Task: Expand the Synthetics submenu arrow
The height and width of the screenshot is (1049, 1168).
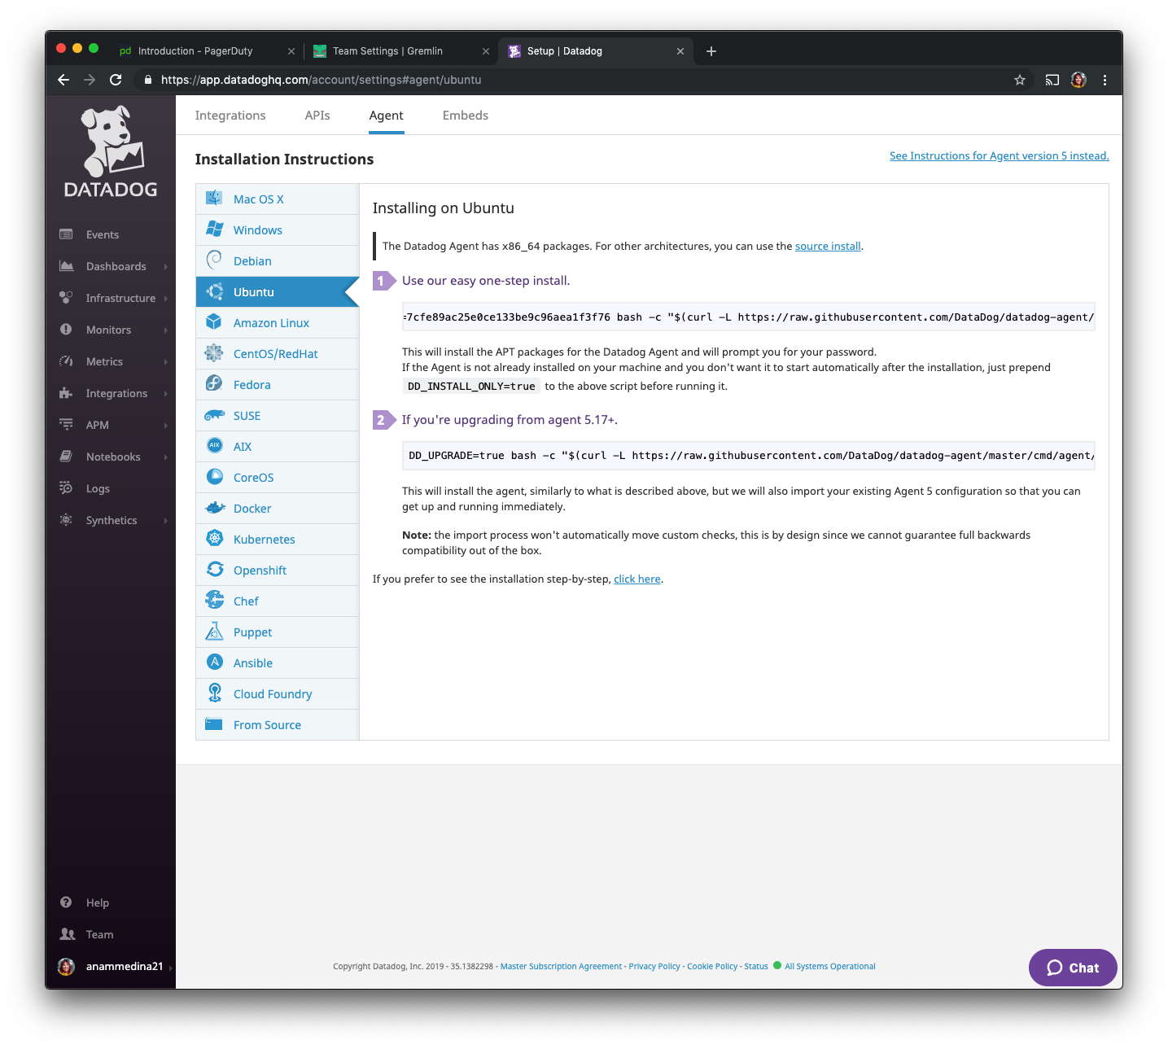Action: click(x=165, y=521)
